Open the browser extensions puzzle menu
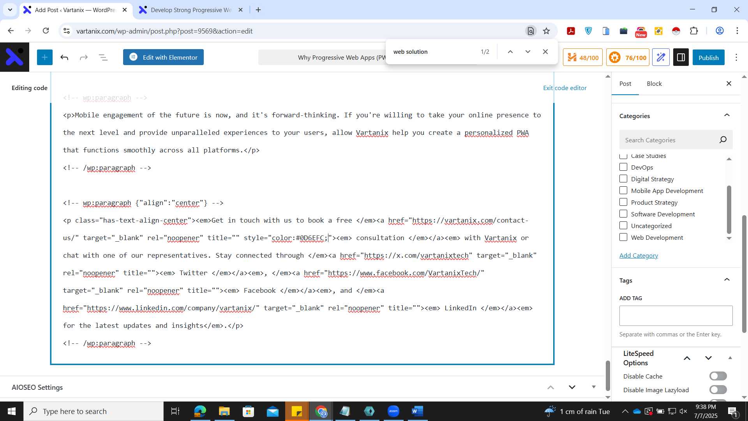 click(694, 31)
